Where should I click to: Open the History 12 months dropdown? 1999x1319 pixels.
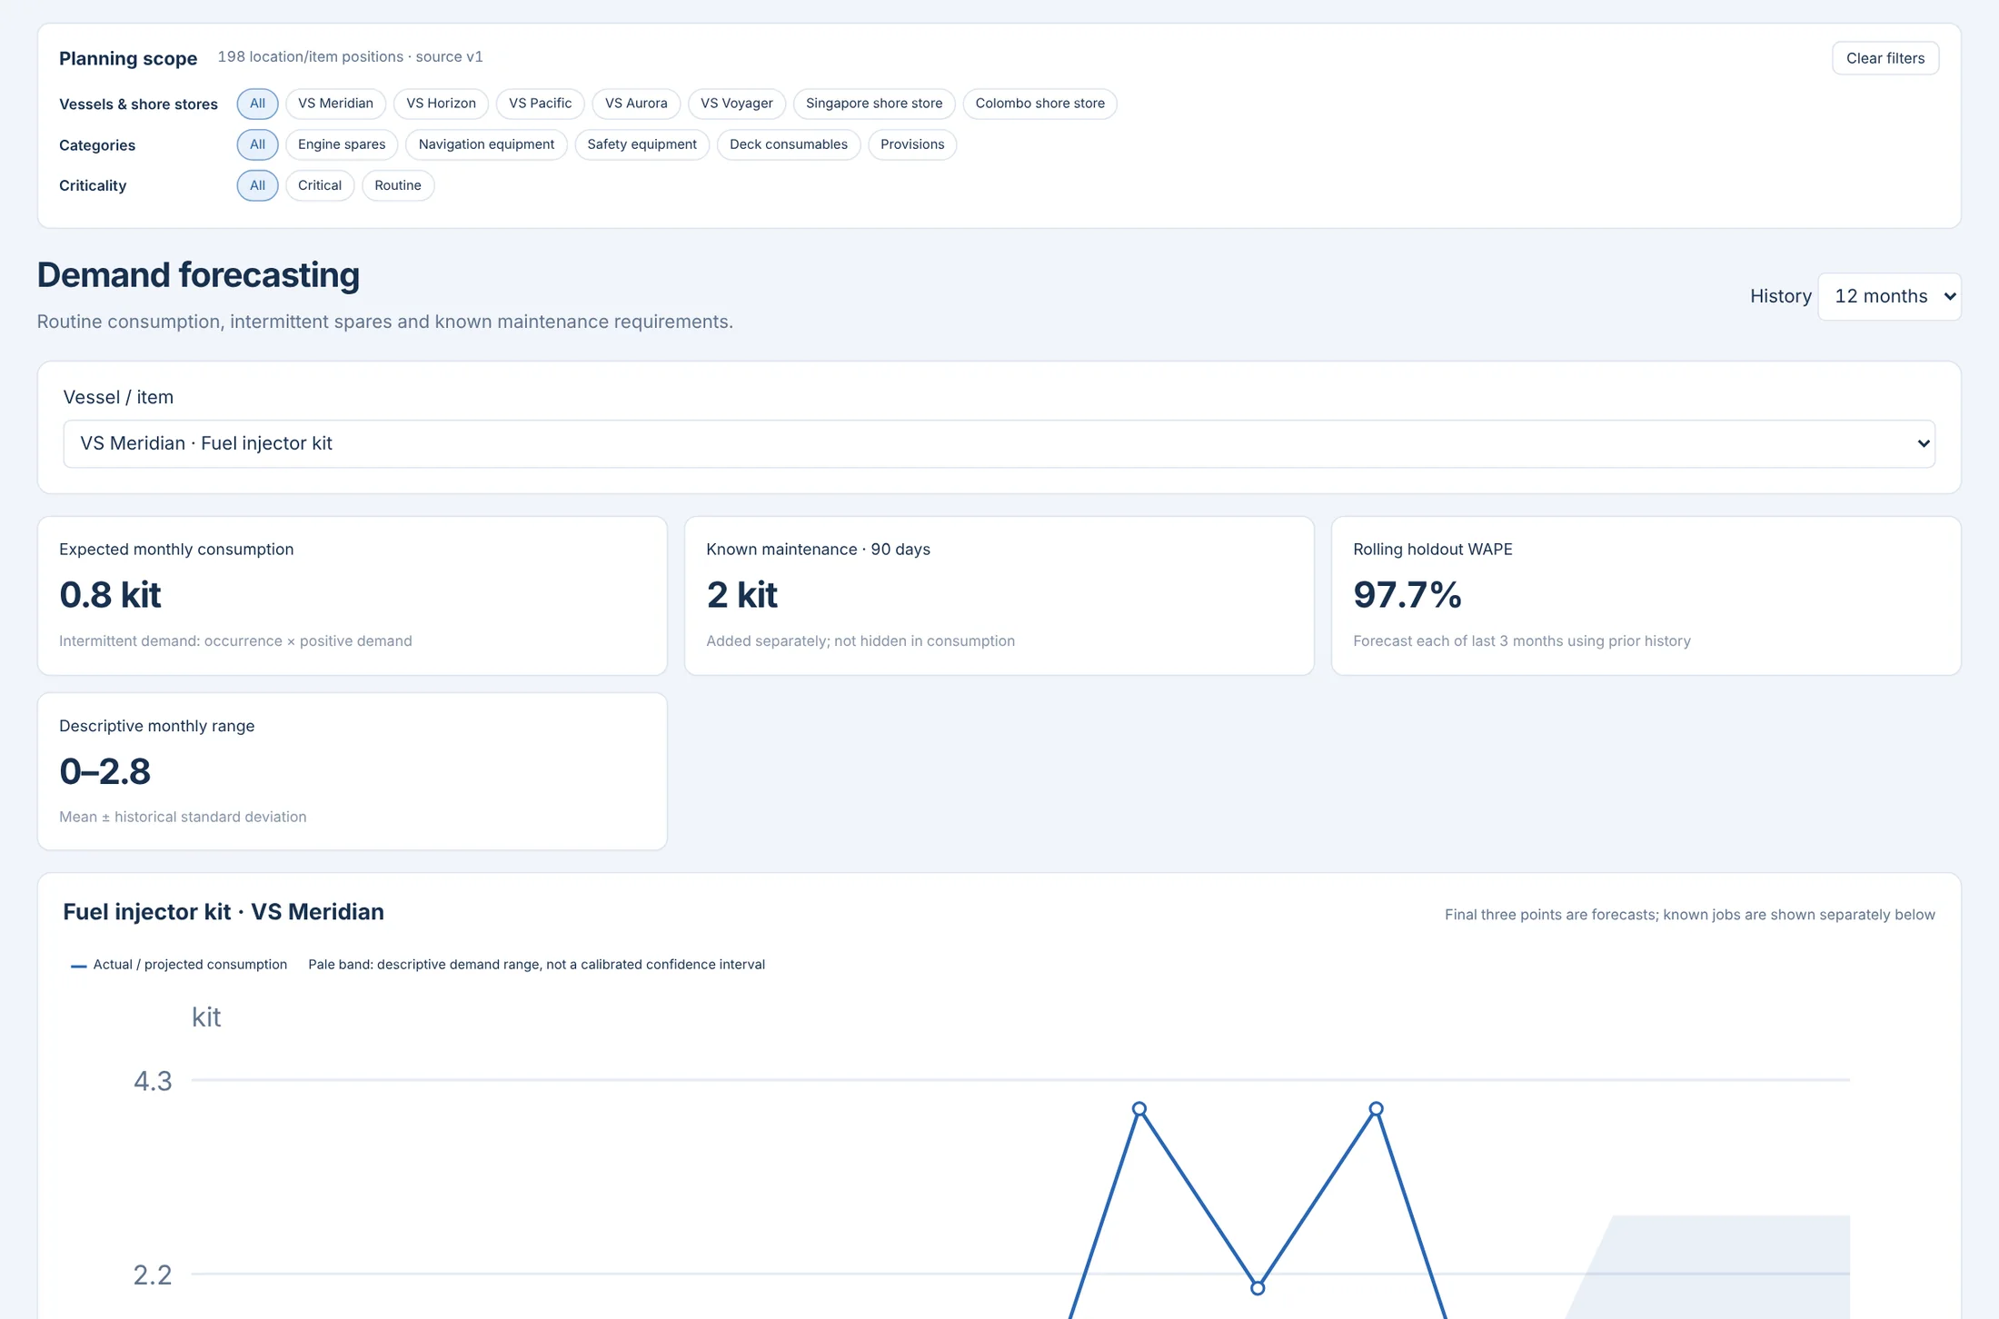point(1889,296)
